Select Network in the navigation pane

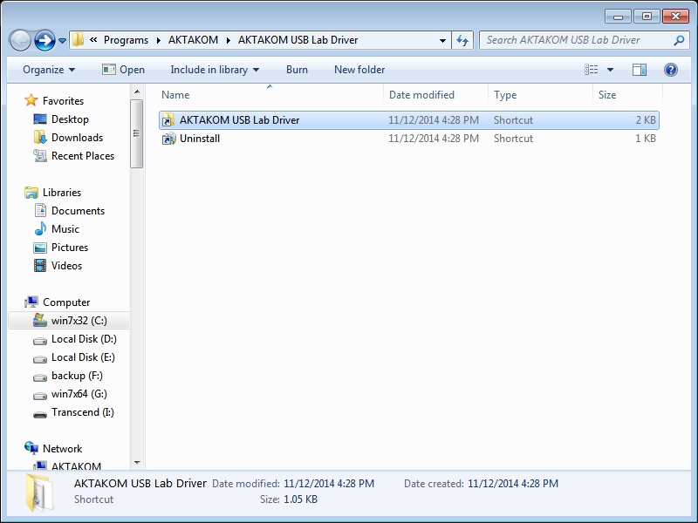click(62, 449)
